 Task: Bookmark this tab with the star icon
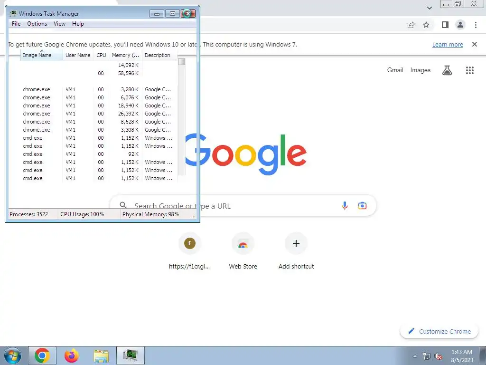click(x=426, y=25)
